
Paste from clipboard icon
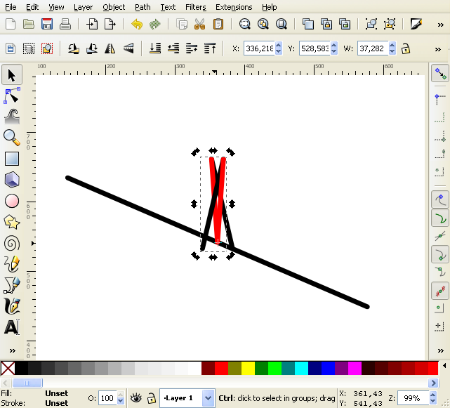tap(218, 24)
